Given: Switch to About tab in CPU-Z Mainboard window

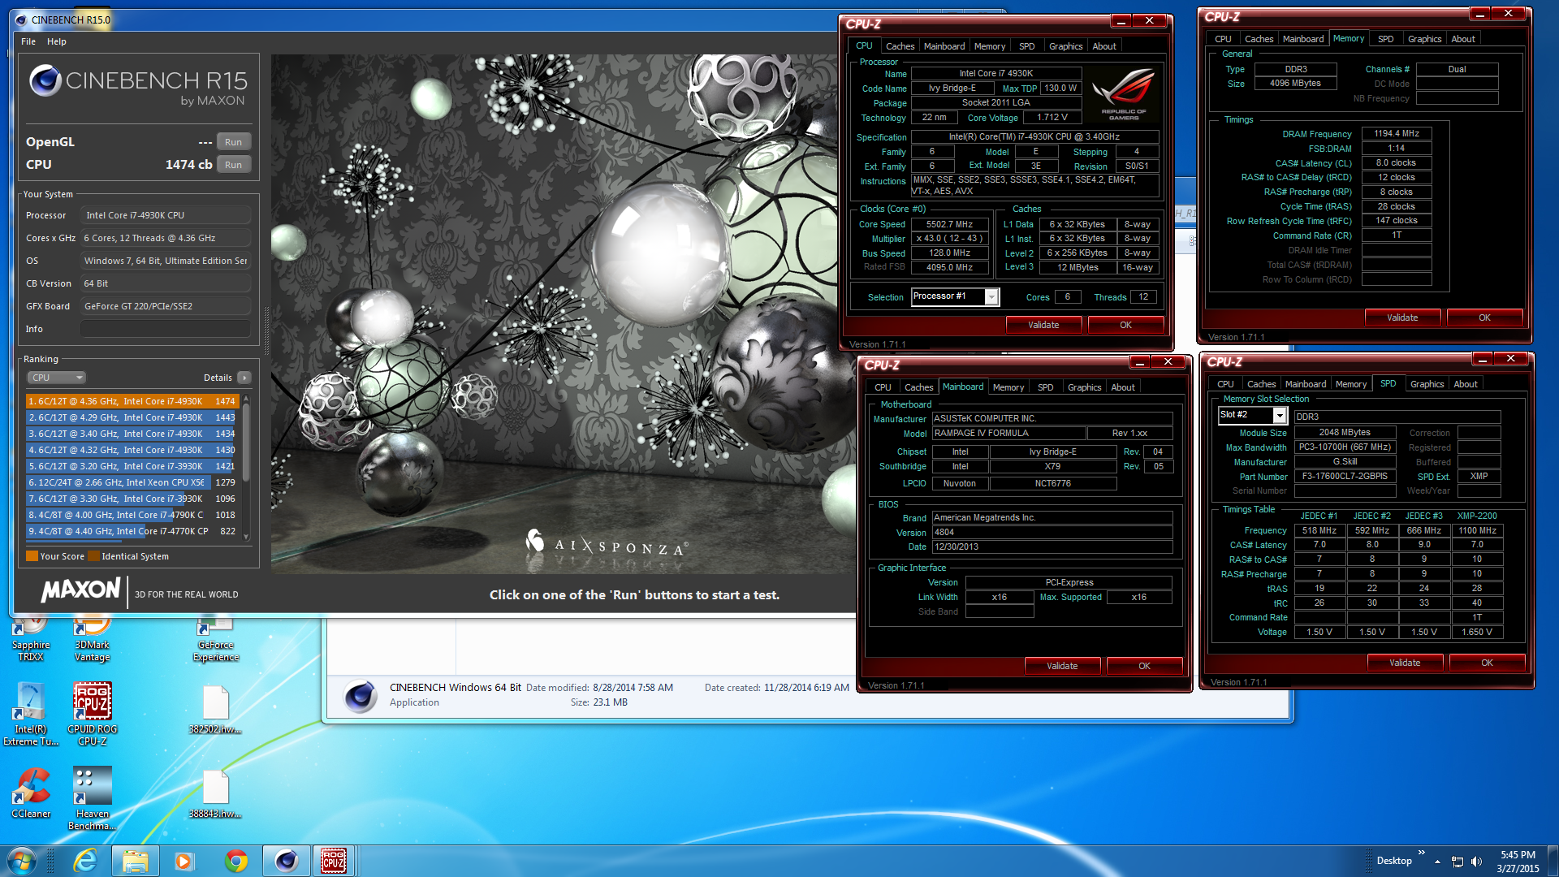Looking at the screenshot, I should point(1123,387).
